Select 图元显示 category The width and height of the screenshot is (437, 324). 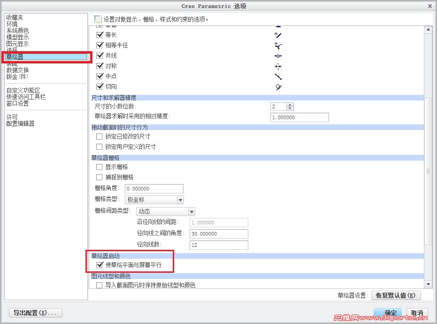[x=17, y=44]
